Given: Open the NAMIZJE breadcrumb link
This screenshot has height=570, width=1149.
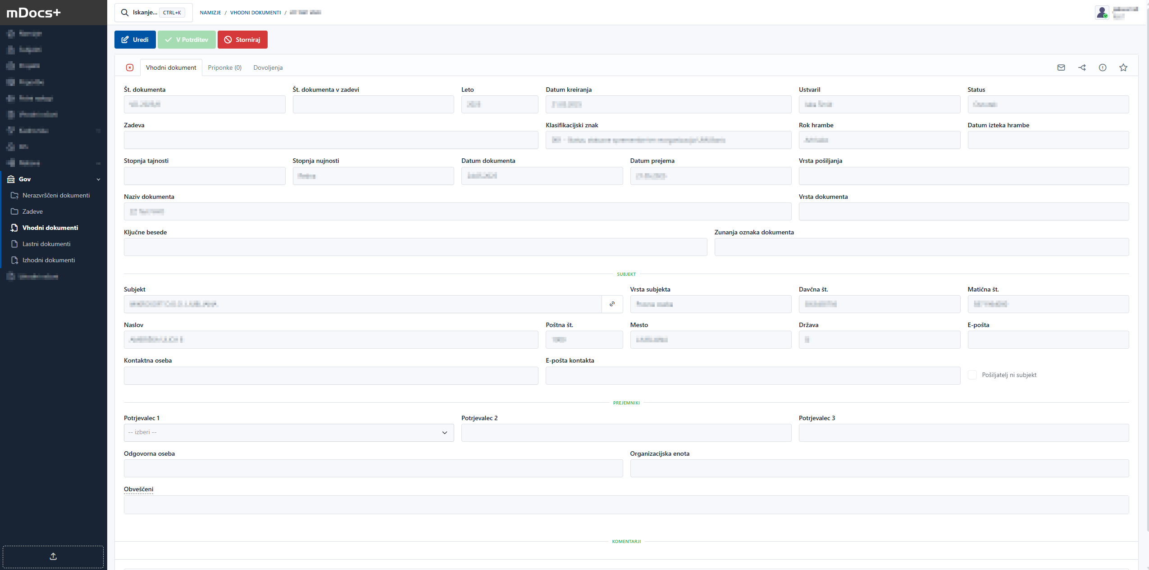Looking at the screenshot, I should pyautogui.click(x=211, y=12).
